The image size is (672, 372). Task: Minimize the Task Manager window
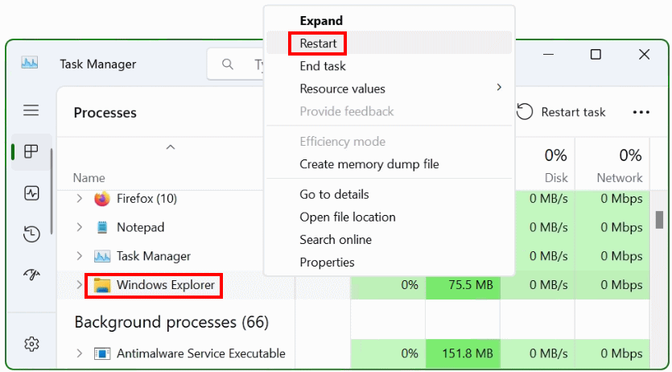[548, 55]
